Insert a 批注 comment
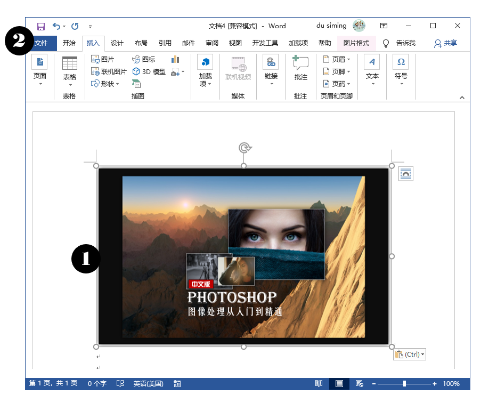Image resolution: width=497 pixels, height=419 pixels. [x=301, y=68]
